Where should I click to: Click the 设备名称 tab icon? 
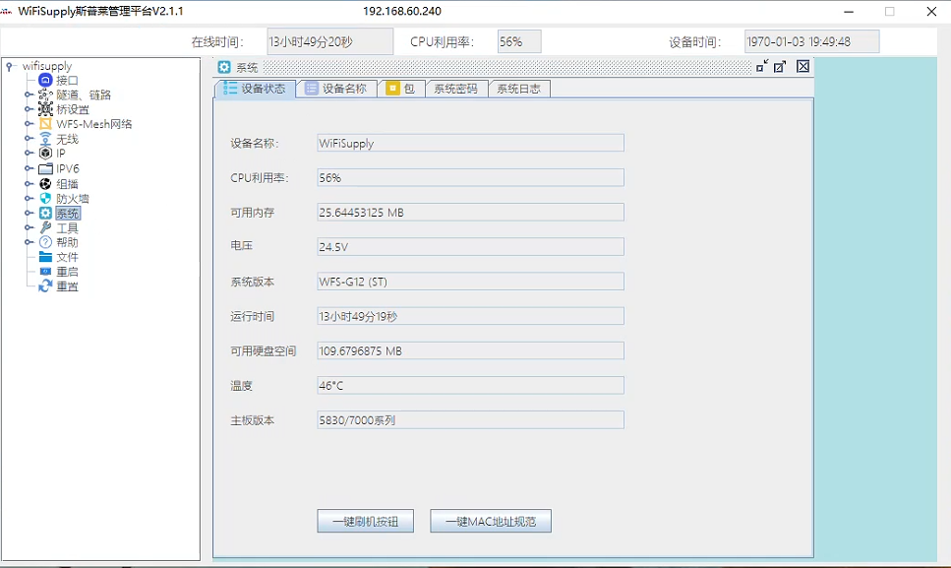tap(311, 88)
